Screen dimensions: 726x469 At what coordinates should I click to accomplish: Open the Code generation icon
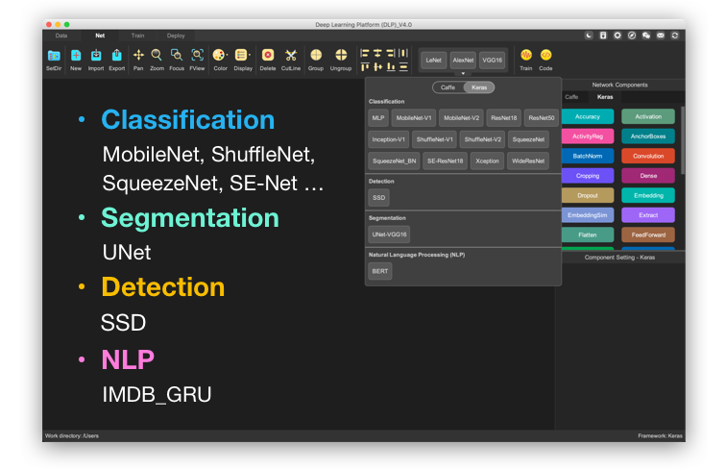pyautogui.click(x=545, y=56)
